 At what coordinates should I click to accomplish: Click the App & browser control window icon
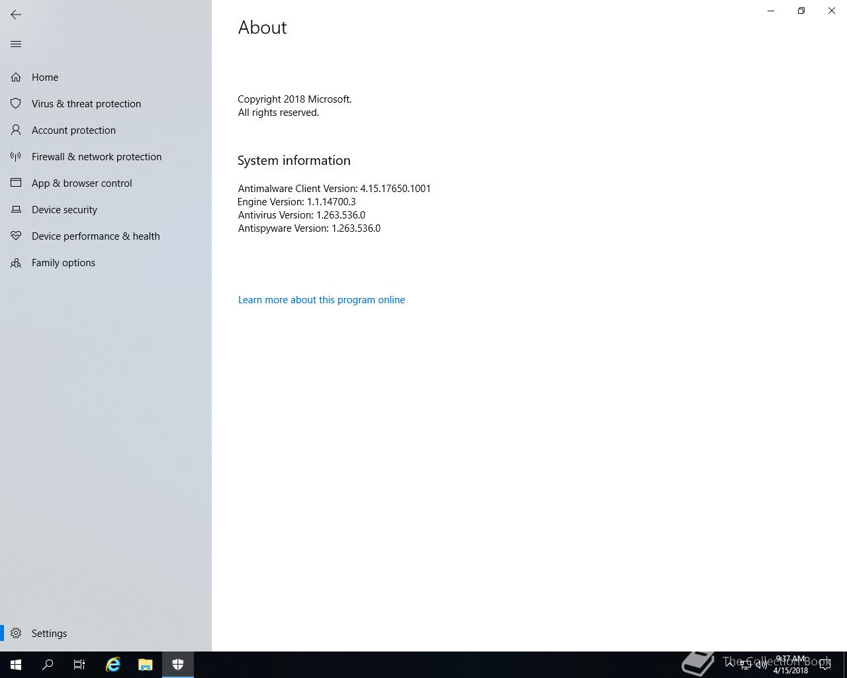point(16,183)
